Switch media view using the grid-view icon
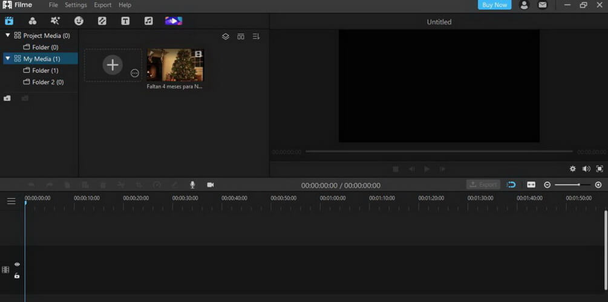608x302 pixels. point(241,36)
